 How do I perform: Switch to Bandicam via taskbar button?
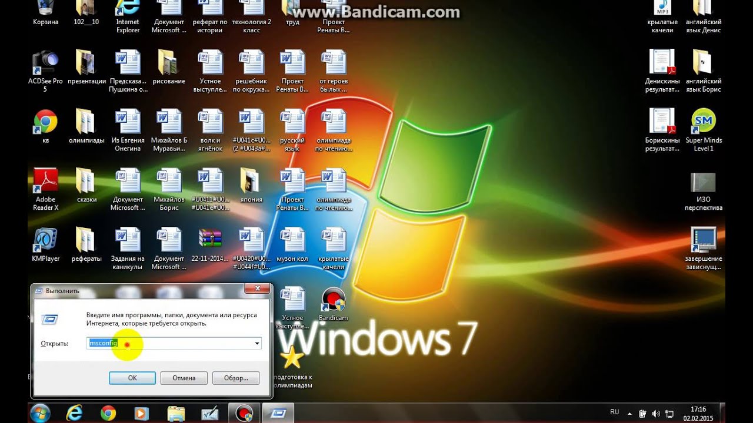pyautogui.click(x=244, y=414)
